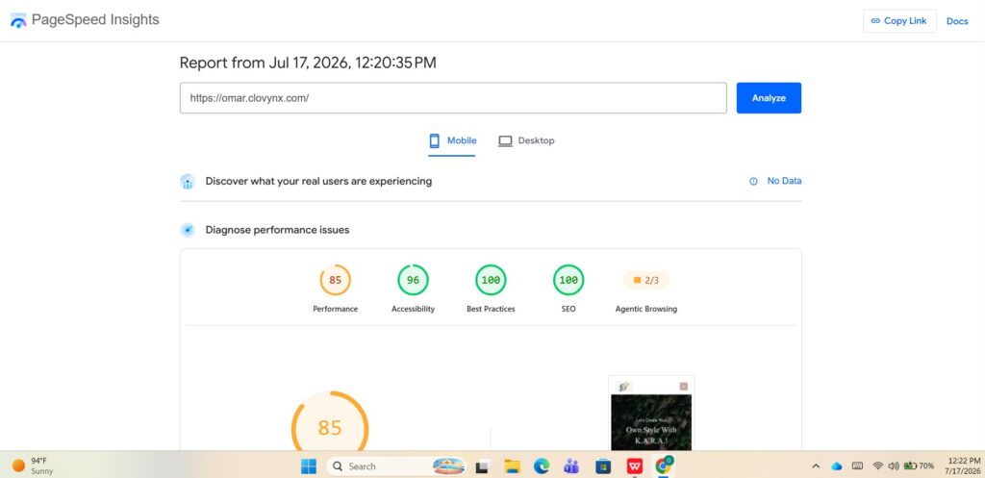Click the report date heading text
The image size is (985, 478).
[x=308, y=63]
